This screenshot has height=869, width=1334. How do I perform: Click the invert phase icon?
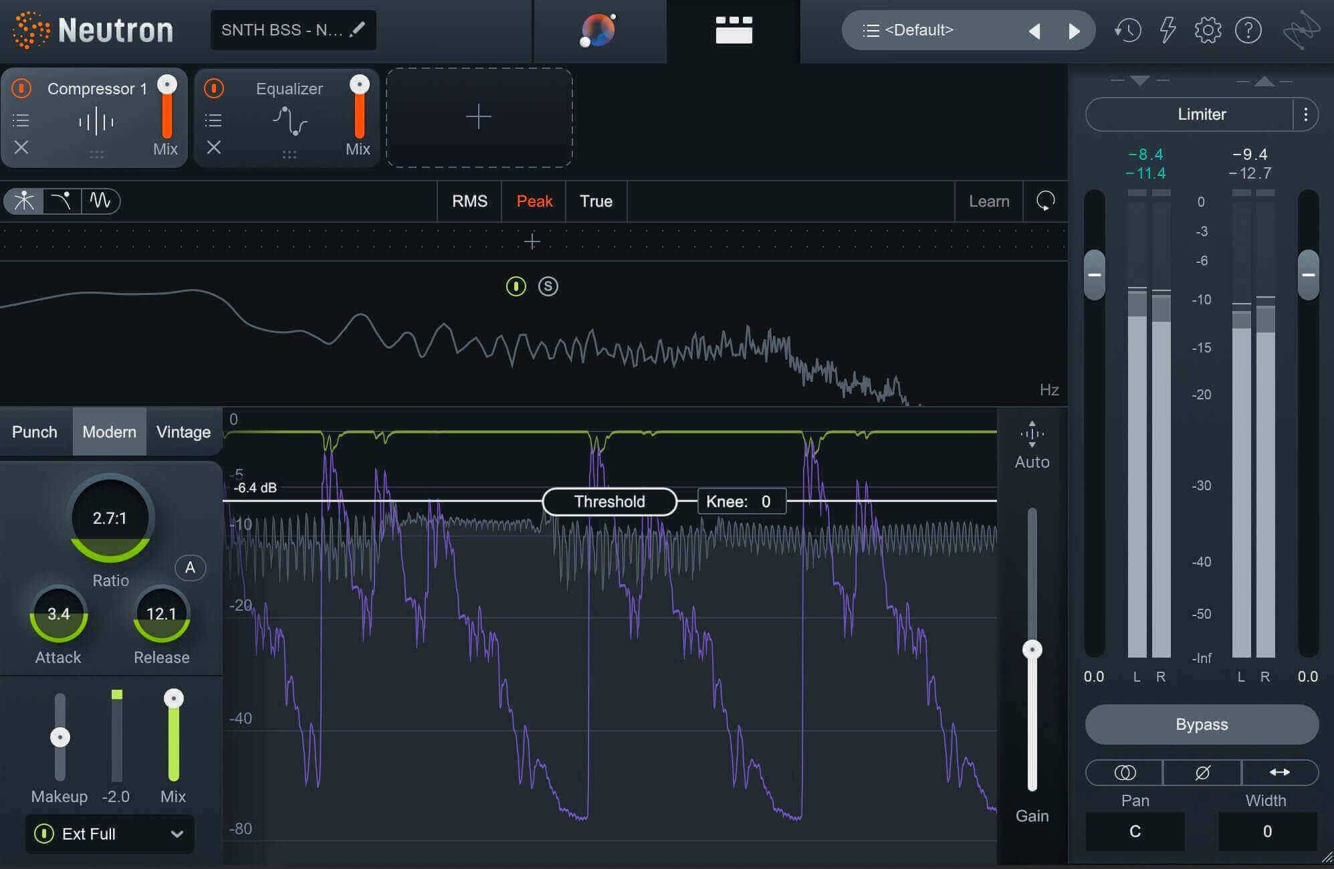point(1202,773)
